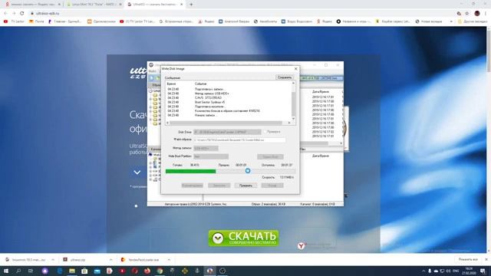The image size is (491, 276).
Task: Expand options for the ultraiso.zip download
Action: click(x=110, y=260)
